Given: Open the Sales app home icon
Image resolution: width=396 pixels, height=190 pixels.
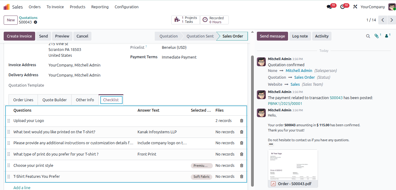Looking at the screenshot, I should (6, 7).
